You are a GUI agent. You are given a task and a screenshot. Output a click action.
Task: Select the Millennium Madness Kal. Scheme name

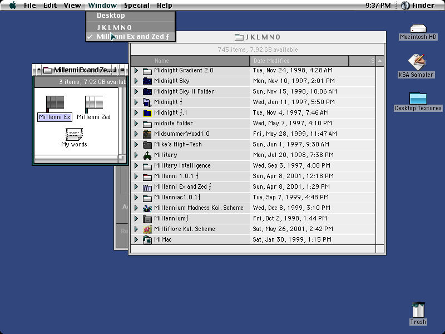pos(199,208)
